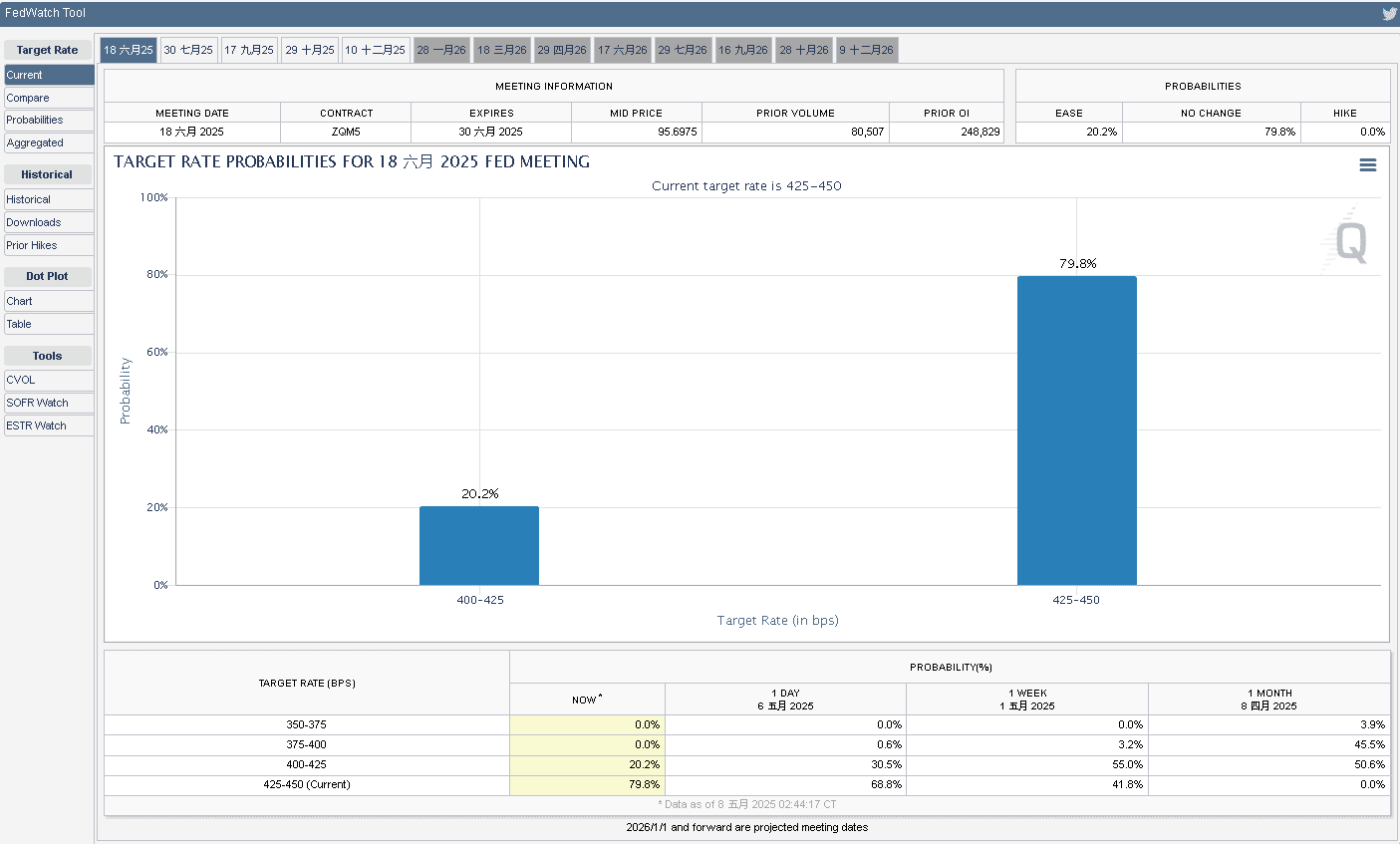
Task: Click the data timestamp footnote
Action: tap(747, 804)
